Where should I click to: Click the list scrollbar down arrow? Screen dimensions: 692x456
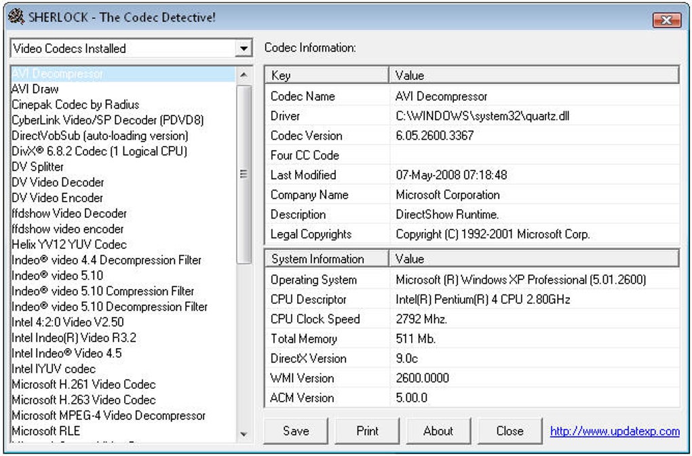[x=244, y=434]
